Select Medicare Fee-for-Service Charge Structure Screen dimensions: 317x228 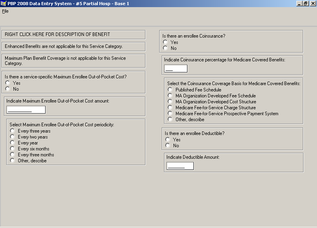pyautogui.click(x=170, y=107)
